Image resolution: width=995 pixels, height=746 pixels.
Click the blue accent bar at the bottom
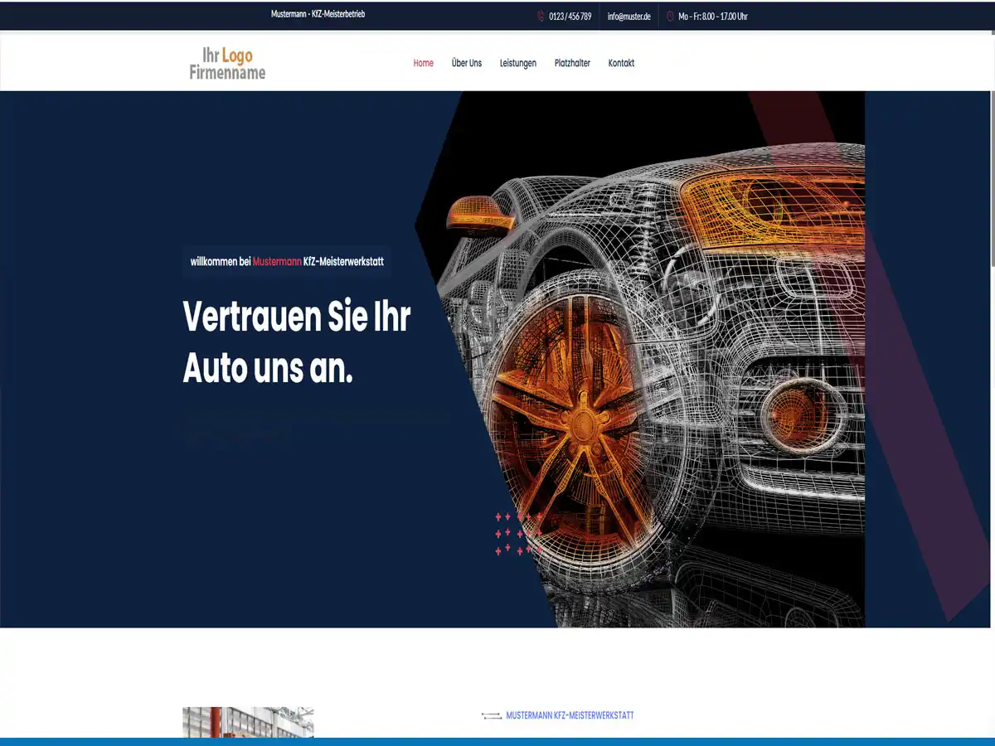[x=498, y=740]
